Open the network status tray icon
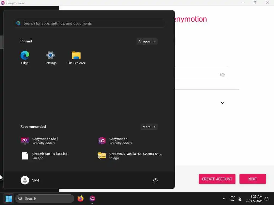 pyautogui.click(x=233, y=199)
